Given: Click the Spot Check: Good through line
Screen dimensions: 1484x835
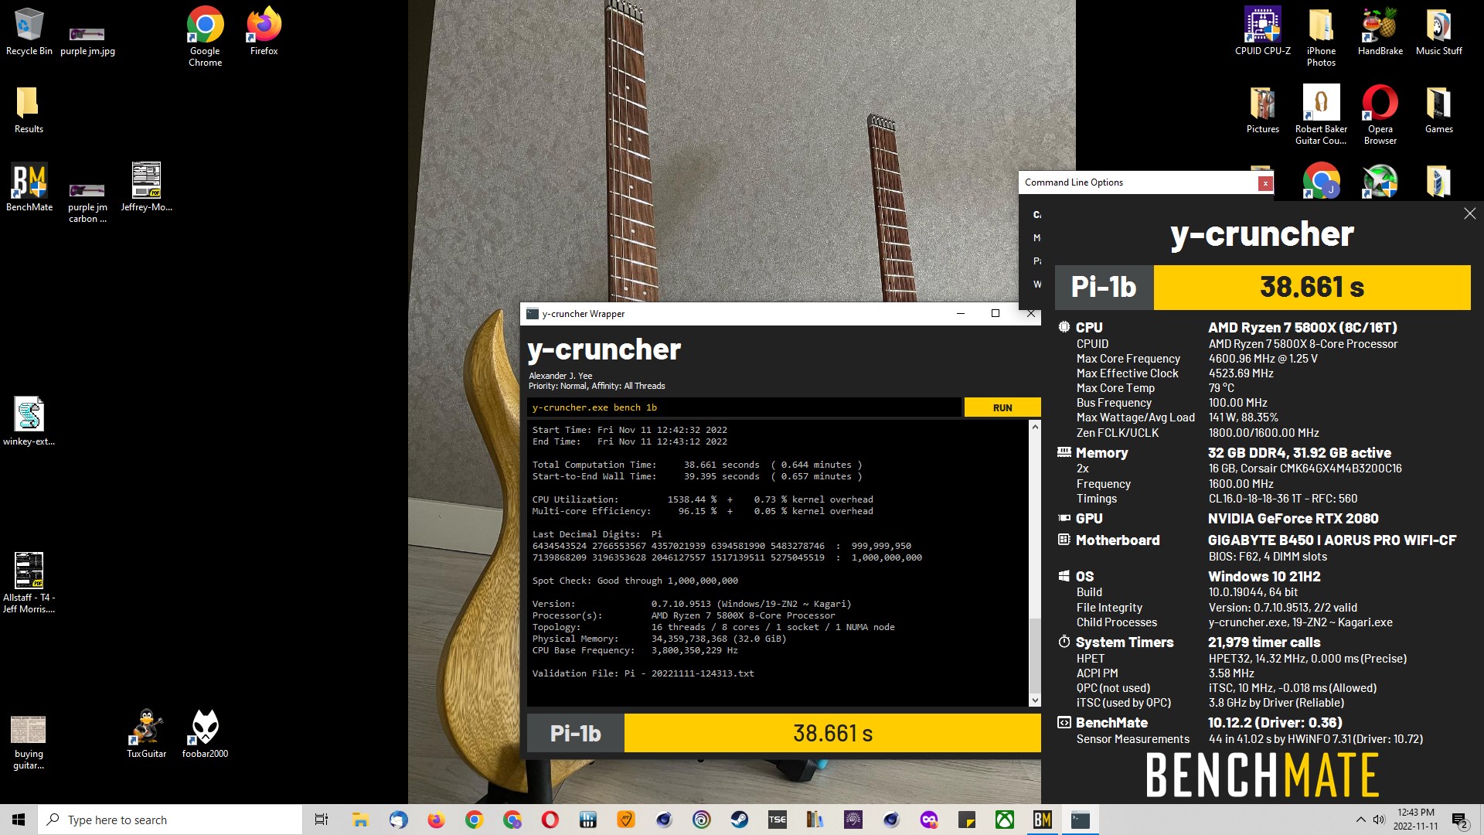Looking at the screenshot, I should [x=635, y=581].
